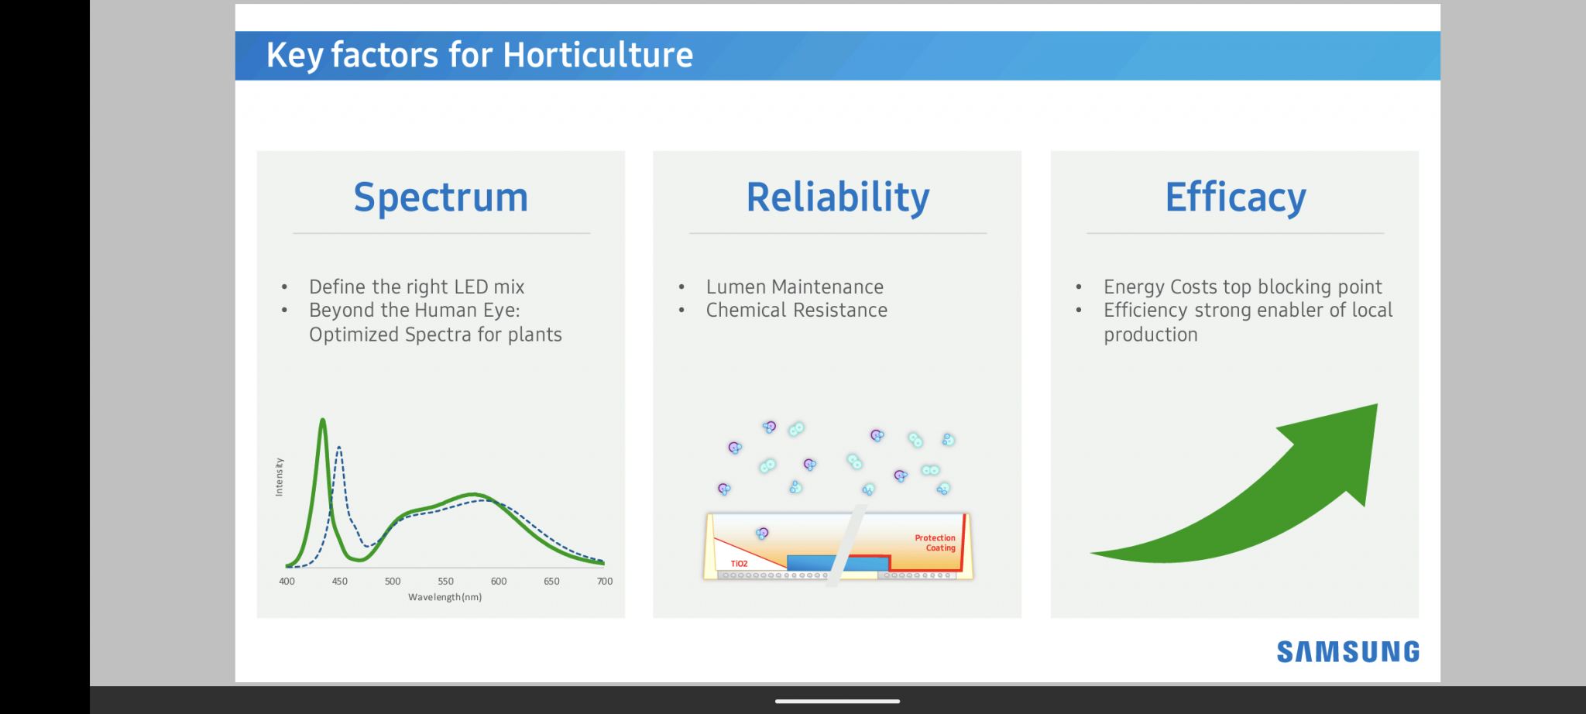Select the Spectrum heading

[441, 197]
